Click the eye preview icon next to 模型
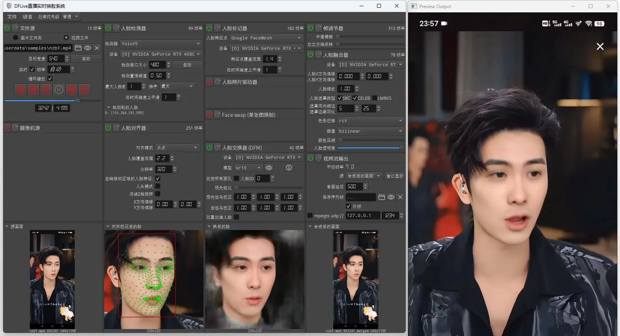 pyautogui.click(x=269, y=168)
